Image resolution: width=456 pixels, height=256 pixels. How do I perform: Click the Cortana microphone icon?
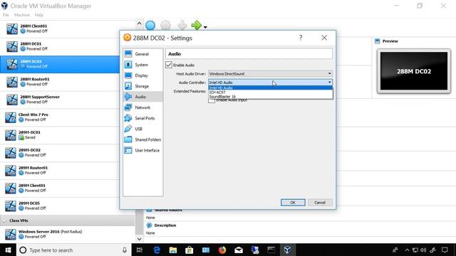point(125,250)
